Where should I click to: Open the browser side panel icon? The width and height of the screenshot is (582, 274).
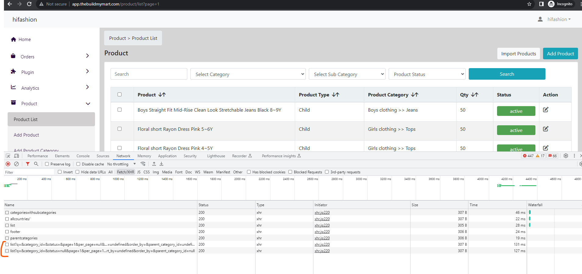(541, 4)
